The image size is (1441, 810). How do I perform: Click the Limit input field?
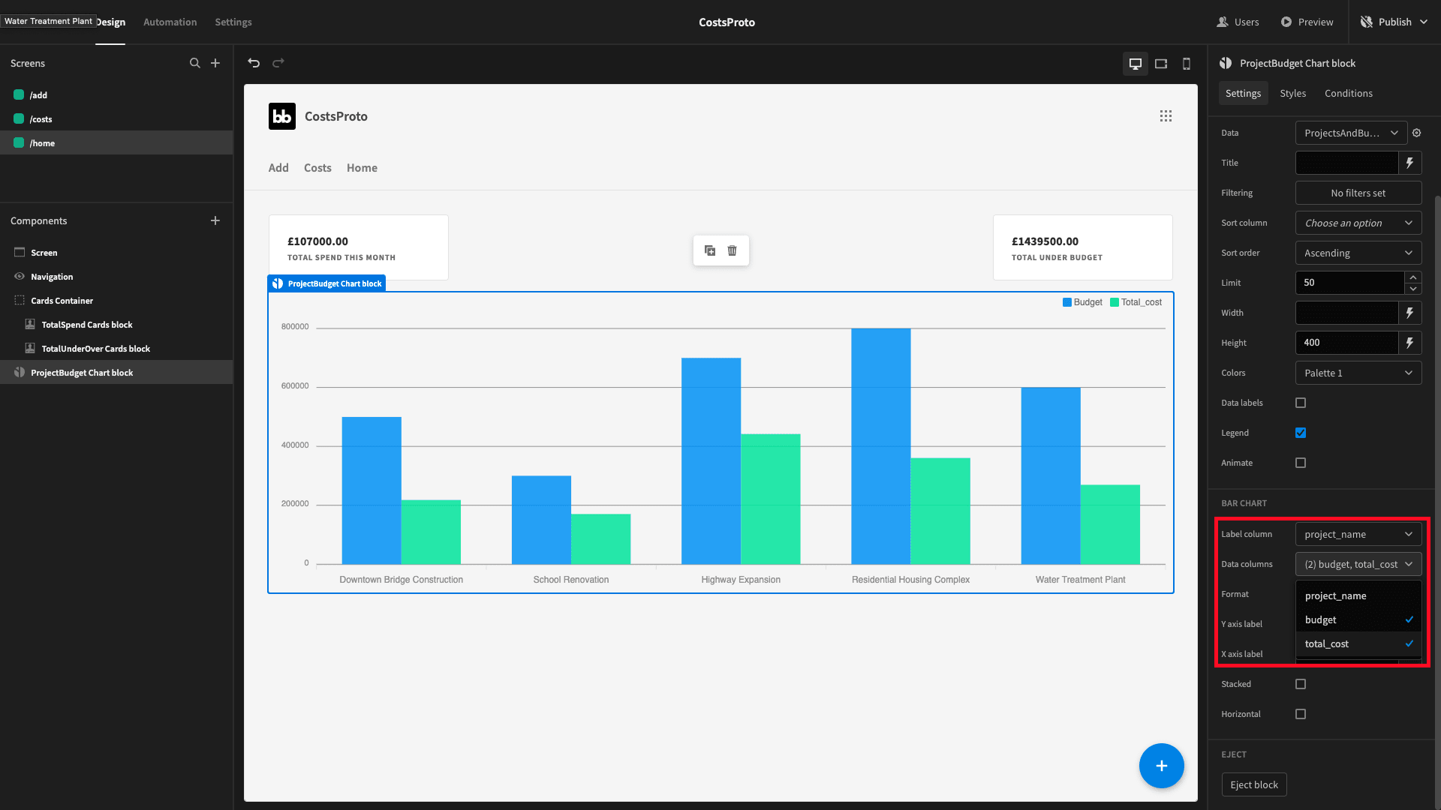1349,283
